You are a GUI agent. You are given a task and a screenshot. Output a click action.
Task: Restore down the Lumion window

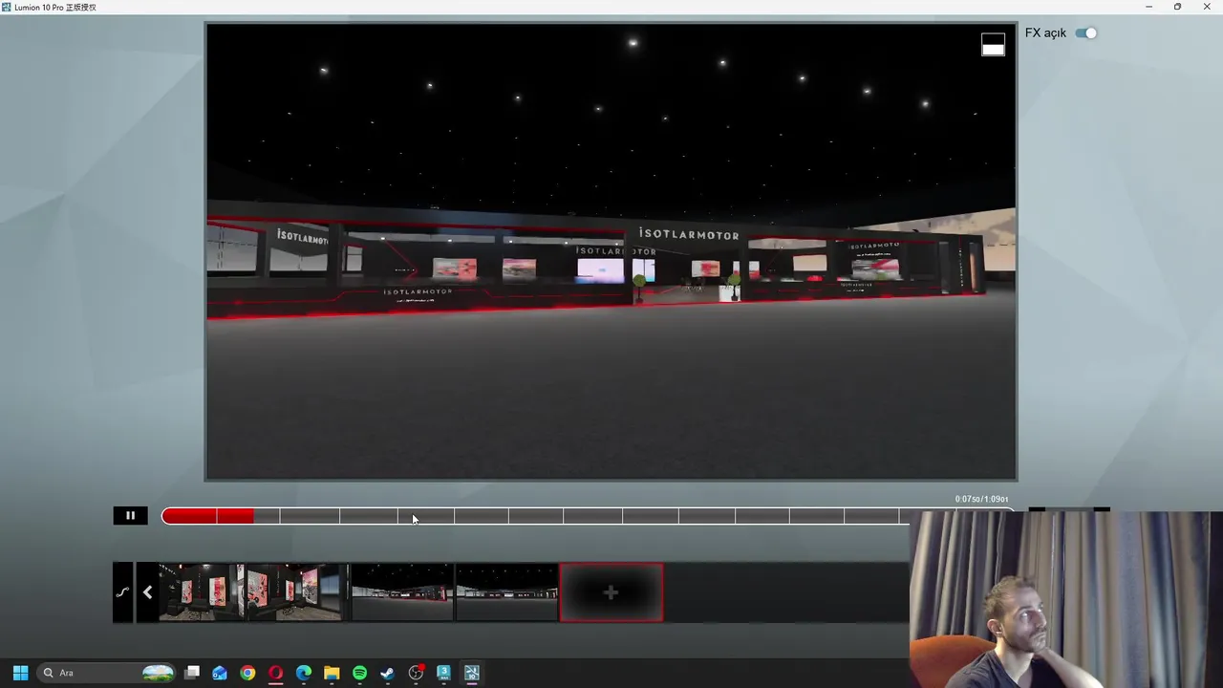pos(1177,7)
